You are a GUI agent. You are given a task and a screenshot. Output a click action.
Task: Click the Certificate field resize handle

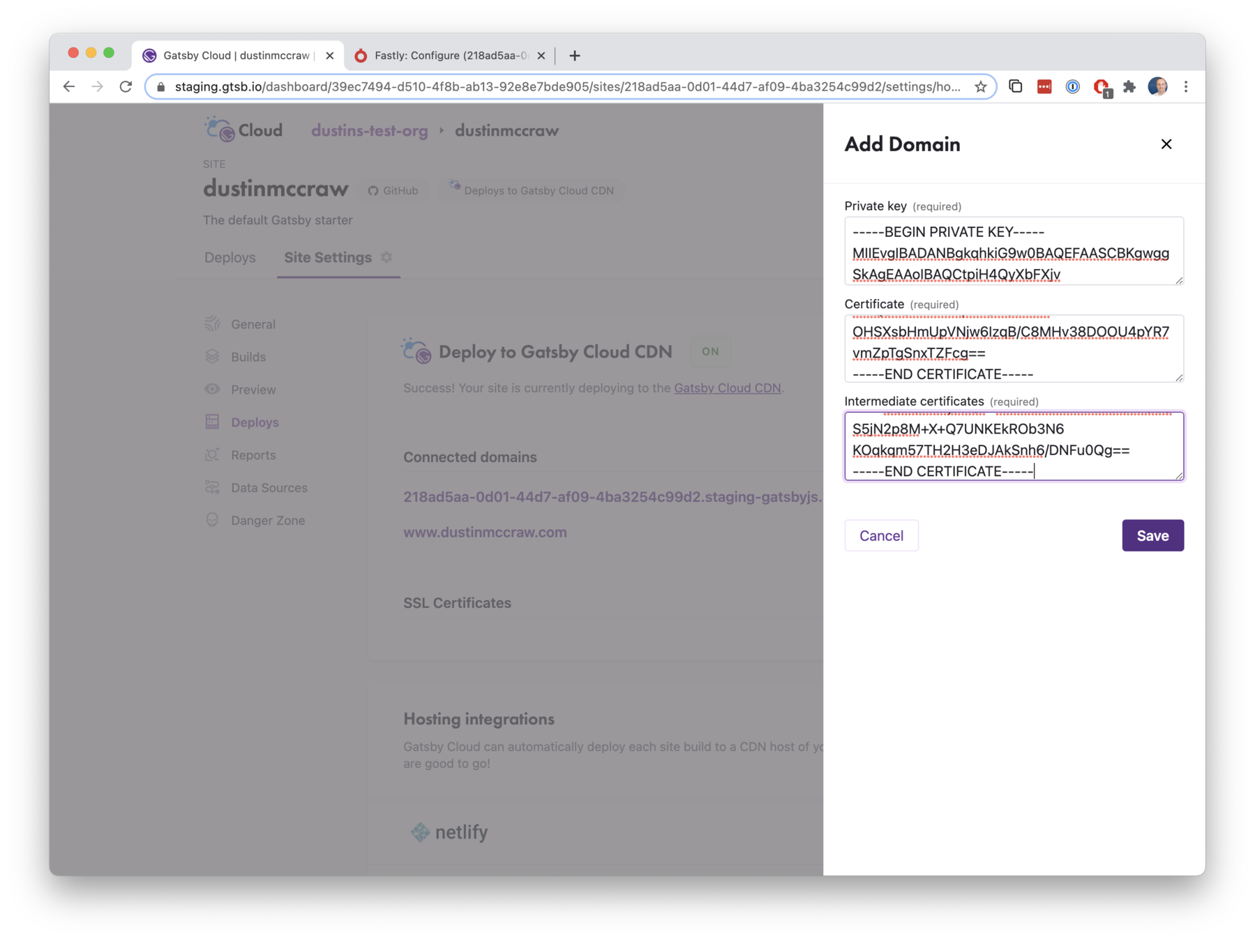point(1178,377)
